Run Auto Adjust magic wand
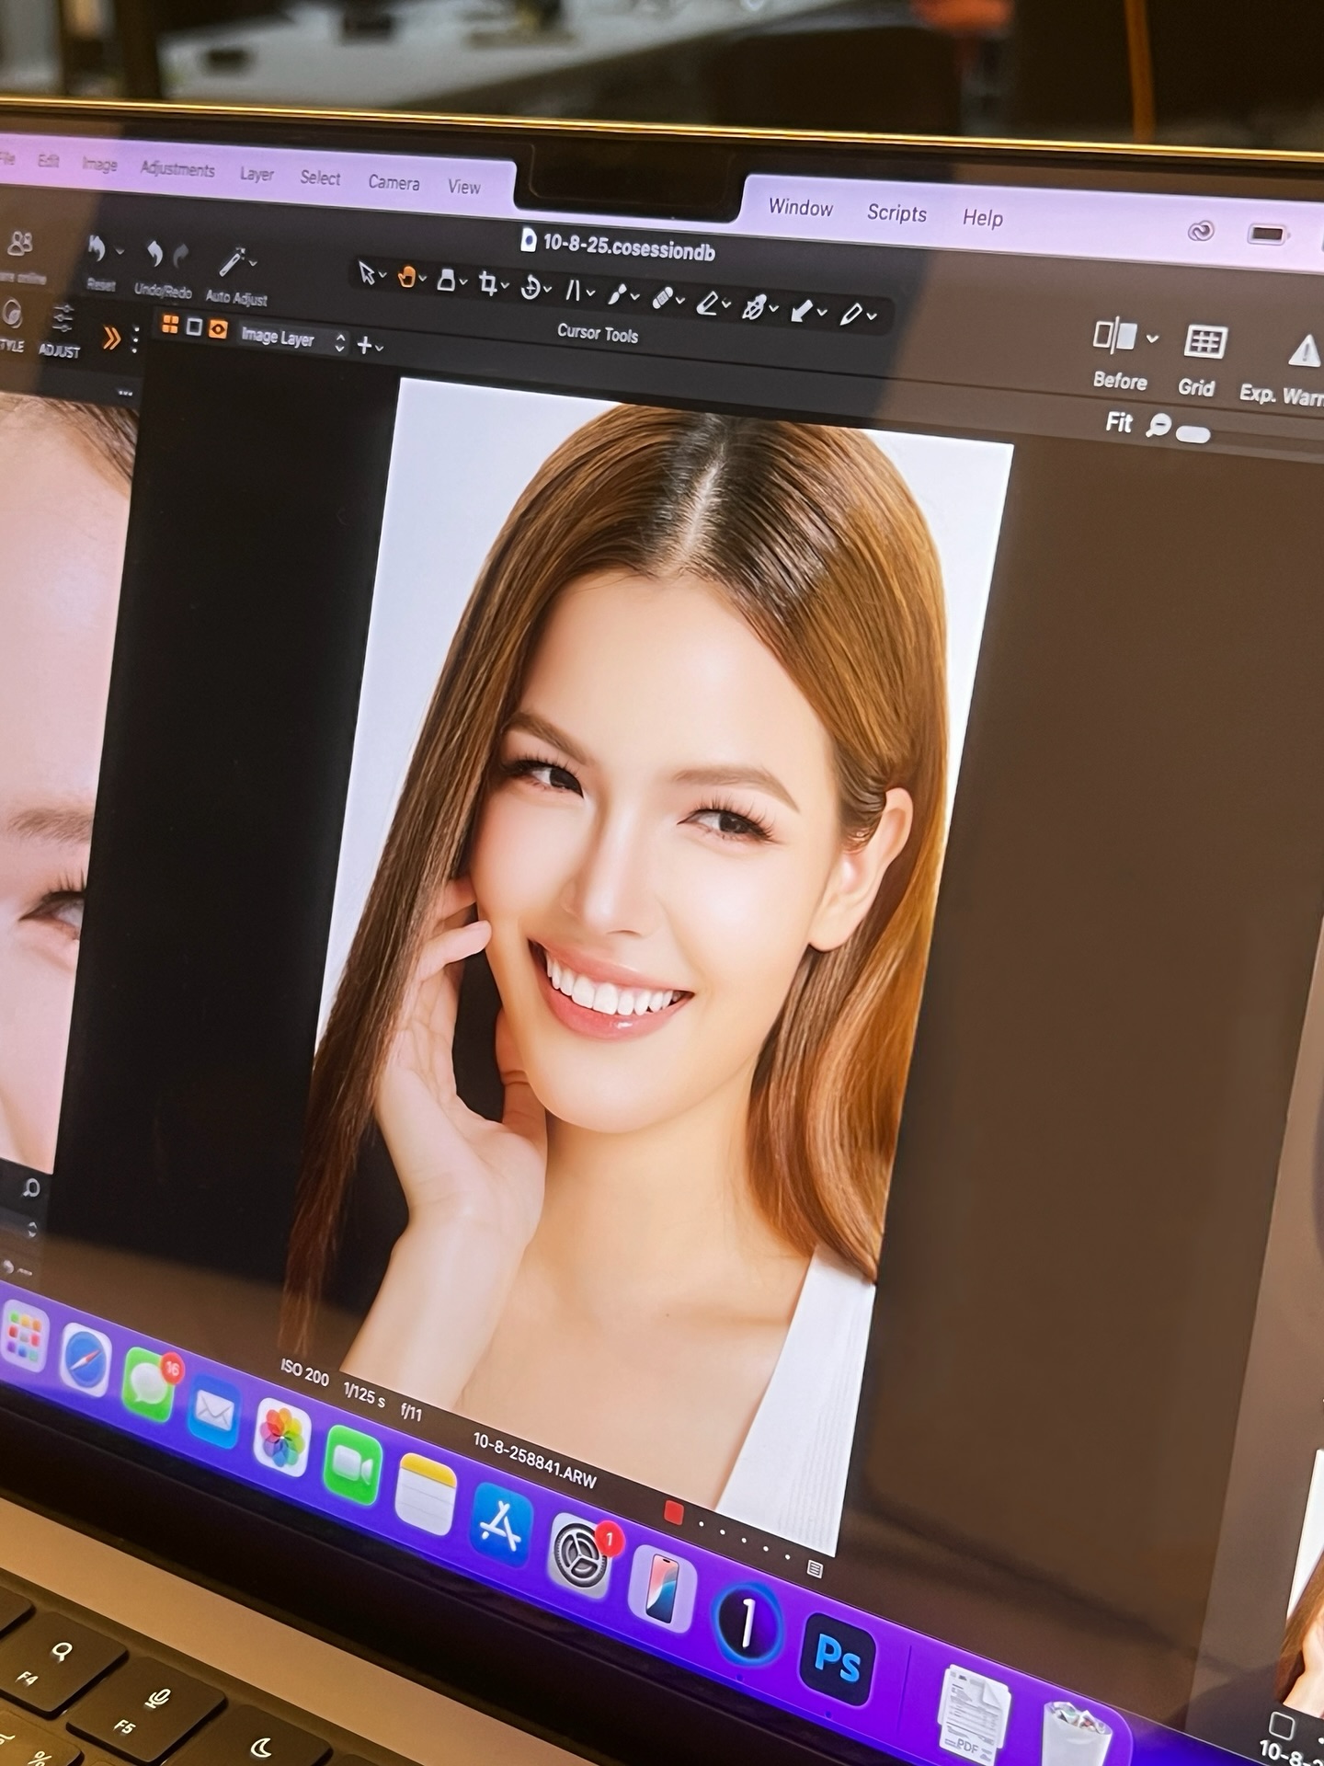 coord(230,260)
